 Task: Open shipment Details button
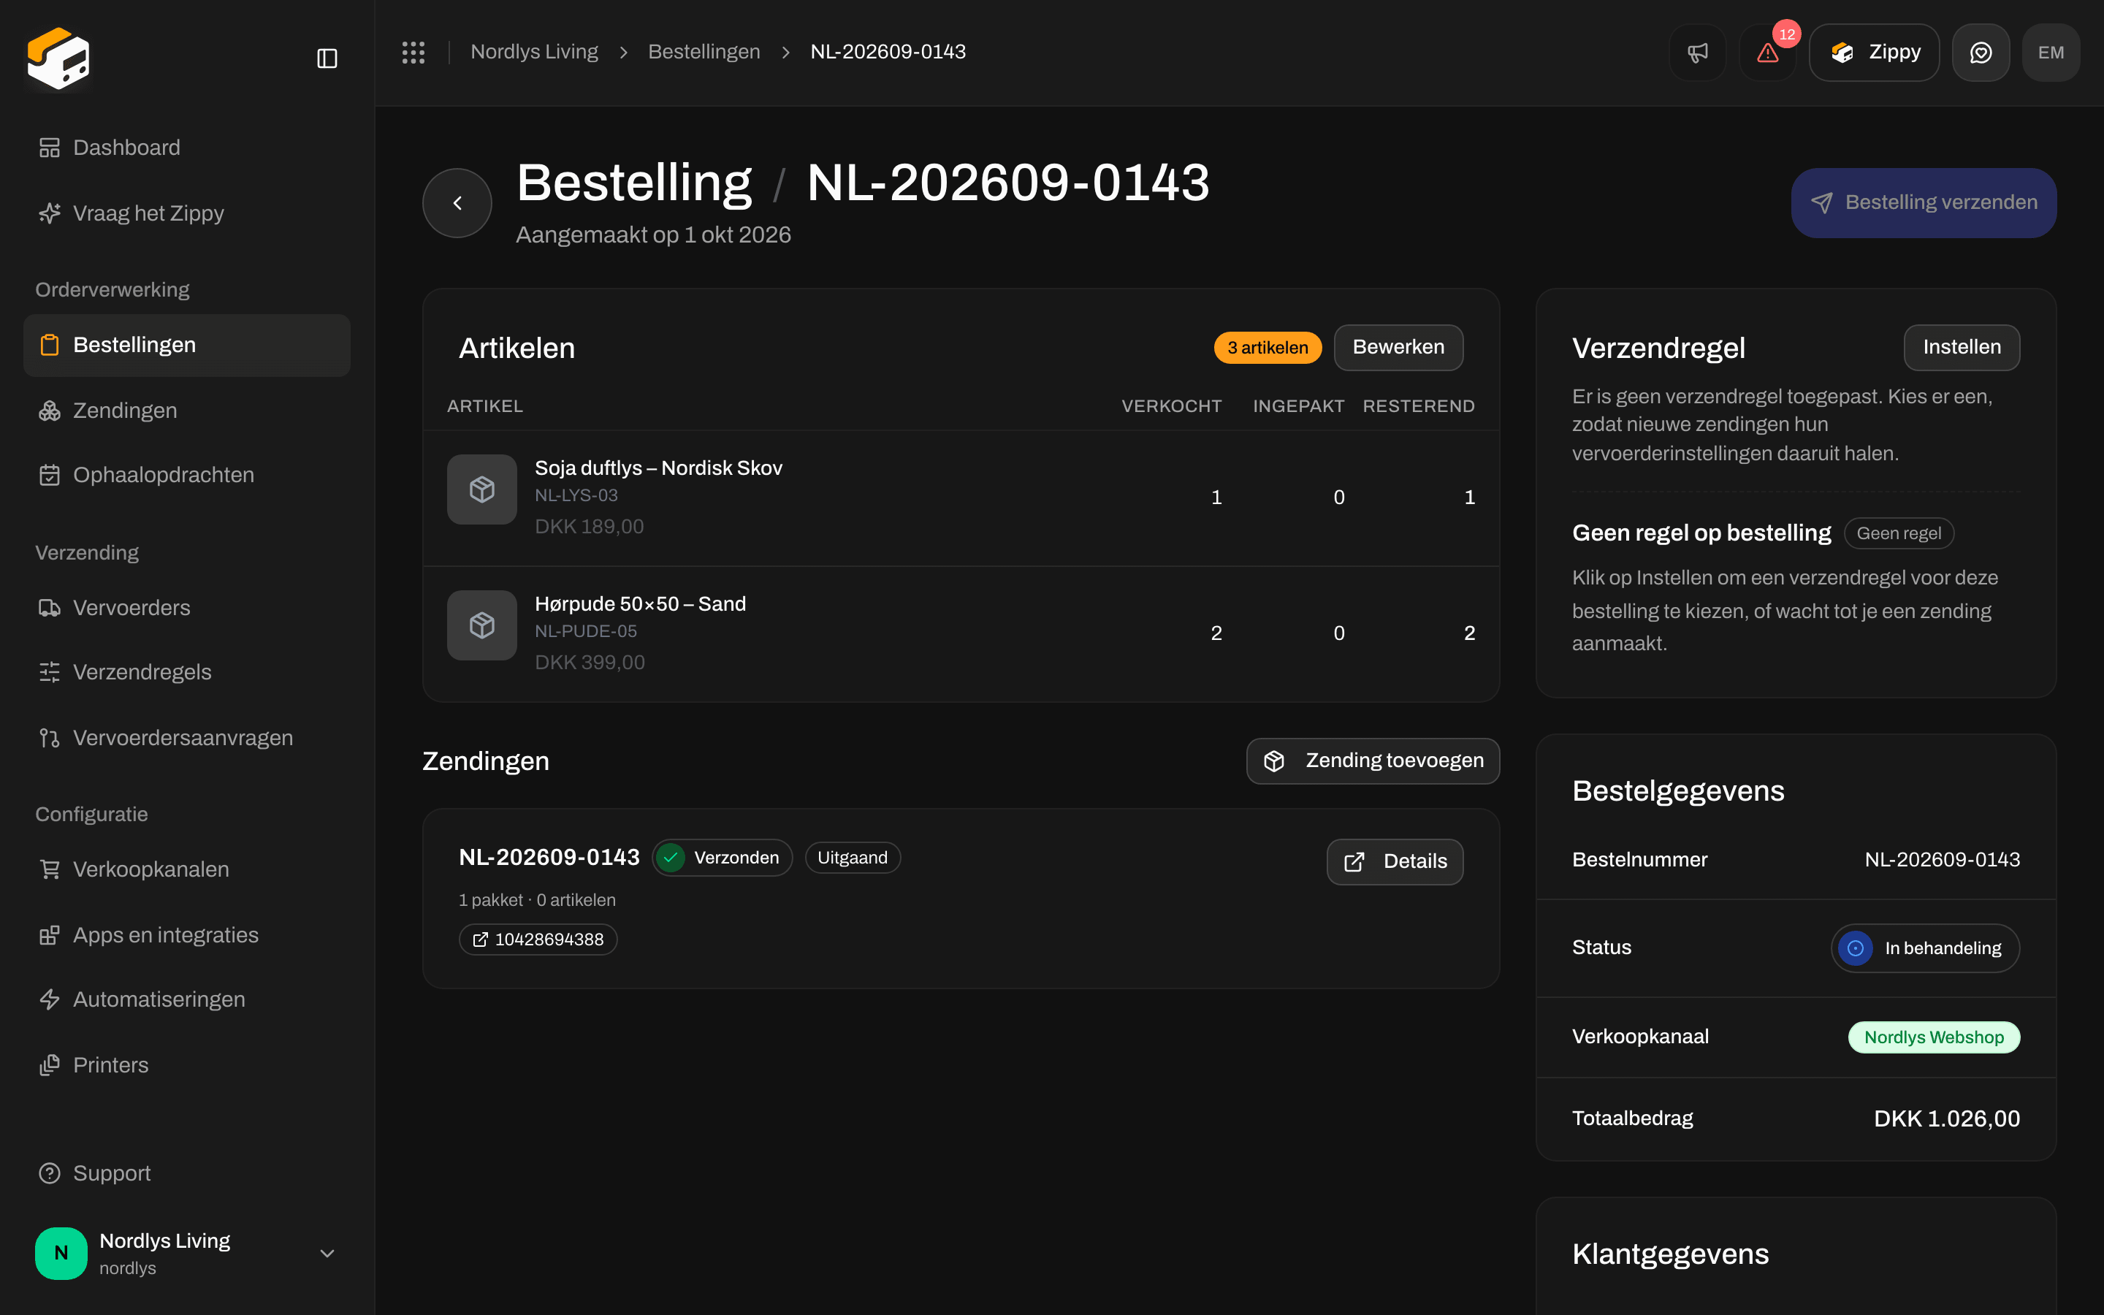click(1395, 862)
